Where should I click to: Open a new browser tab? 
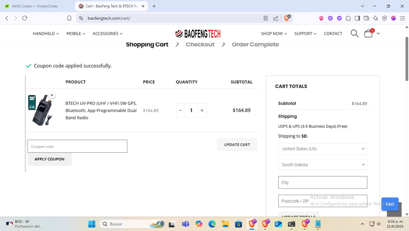pyautogui.click(x=154, y=6)
